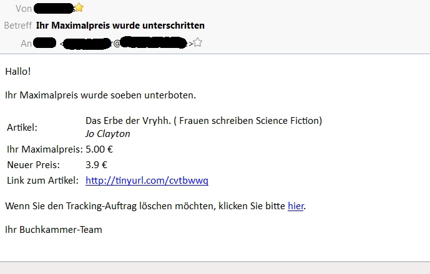Click the empty star beside recipient address
Screen dimensions: 430x274
[198, 42]
